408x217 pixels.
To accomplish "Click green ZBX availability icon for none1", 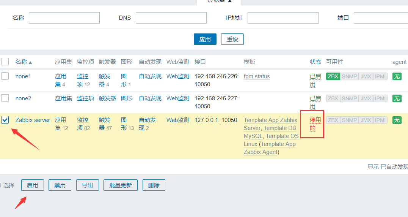I will tap(333, 76).
